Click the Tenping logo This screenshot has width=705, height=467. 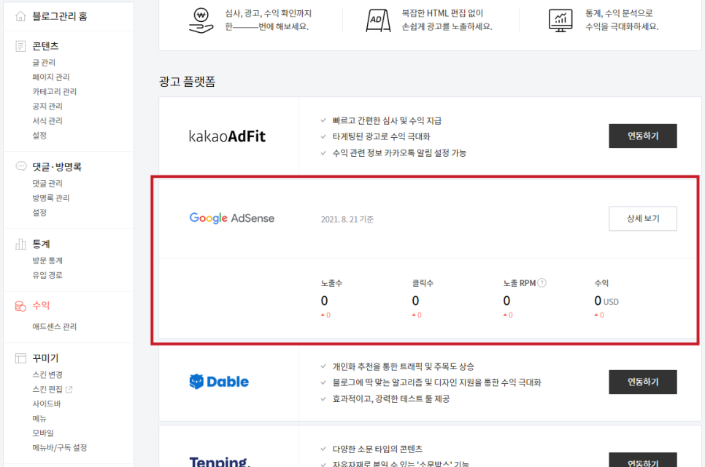(220, 461)
